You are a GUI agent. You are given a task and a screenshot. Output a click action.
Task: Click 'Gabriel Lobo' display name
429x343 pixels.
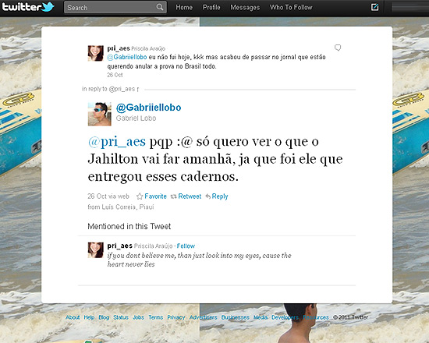[136, 118]
